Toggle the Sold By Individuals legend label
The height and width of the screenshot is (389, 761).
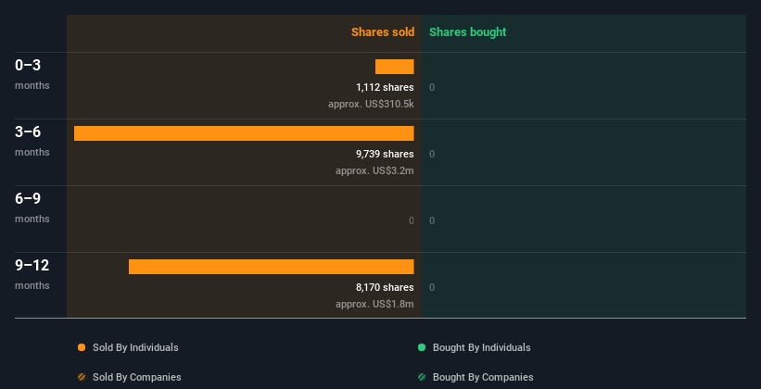pyautogui.click(x=135, y=347)
